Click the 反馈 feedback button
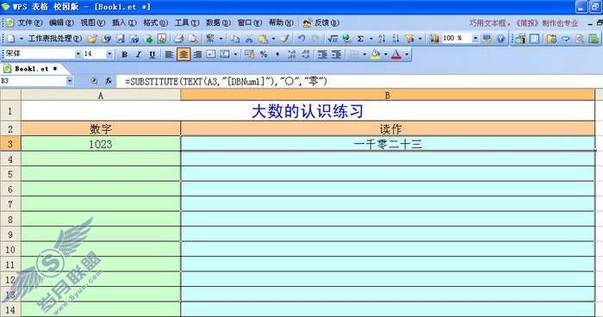 321,22
